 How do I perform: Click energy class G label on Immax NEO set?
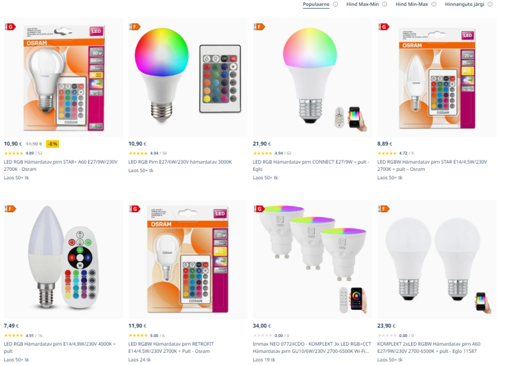259,209
